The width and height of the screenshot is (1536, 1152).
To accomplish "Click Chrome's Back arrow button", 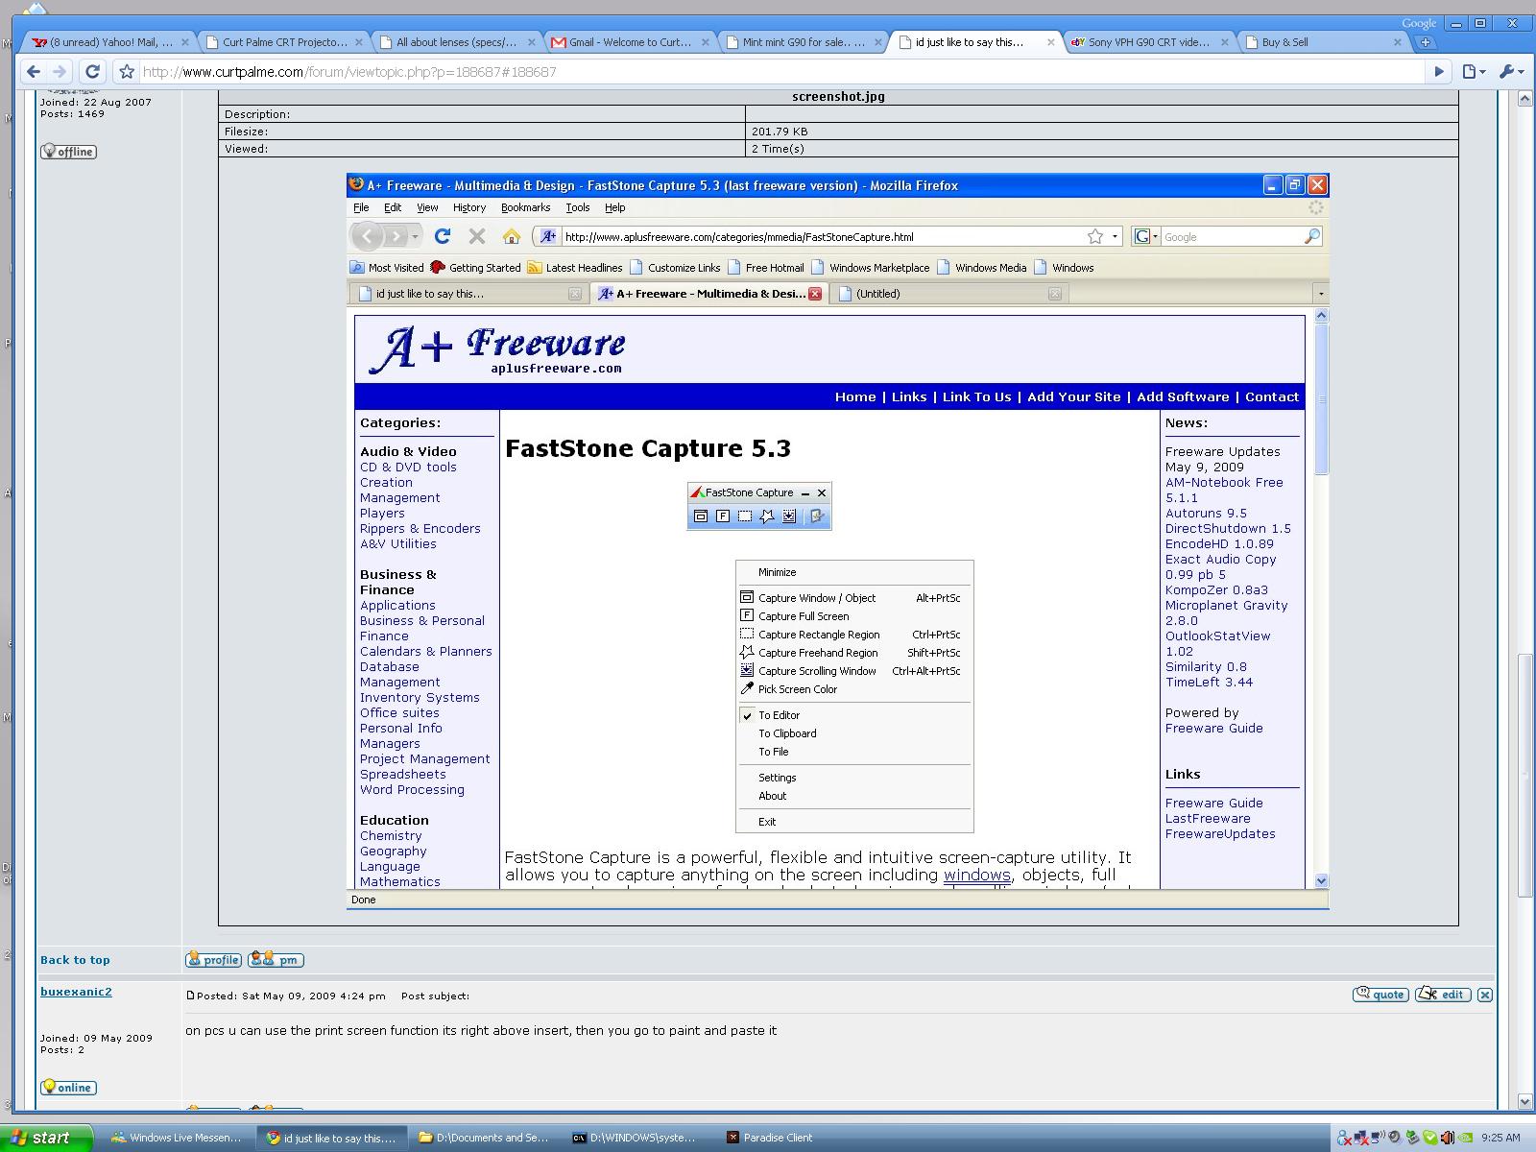I will (x=34, y=72).
